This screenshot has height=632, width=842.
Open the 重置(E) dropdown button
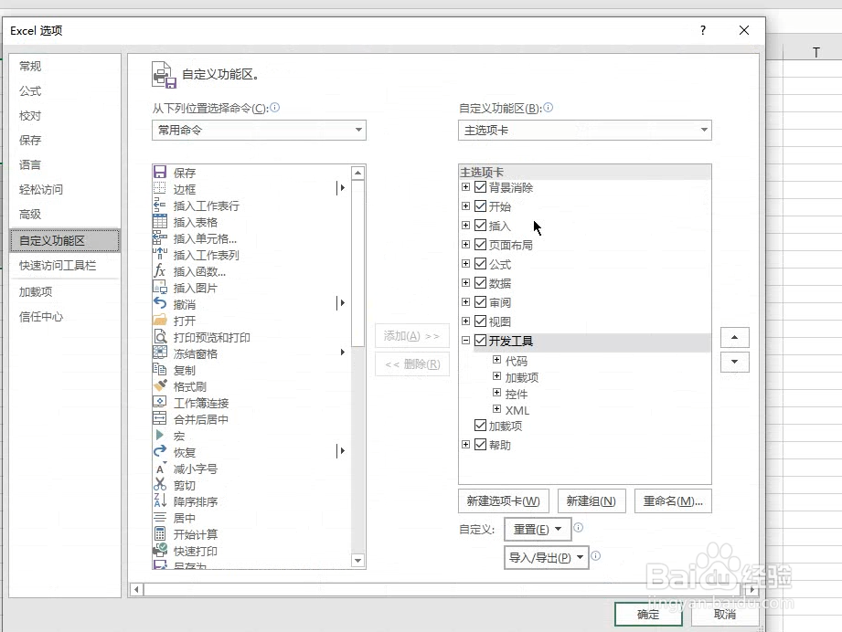click(537, 530)
